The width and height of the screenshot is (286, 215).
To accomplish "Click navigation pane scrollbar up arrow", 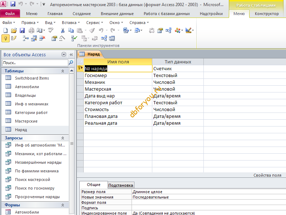I will 72,71.
